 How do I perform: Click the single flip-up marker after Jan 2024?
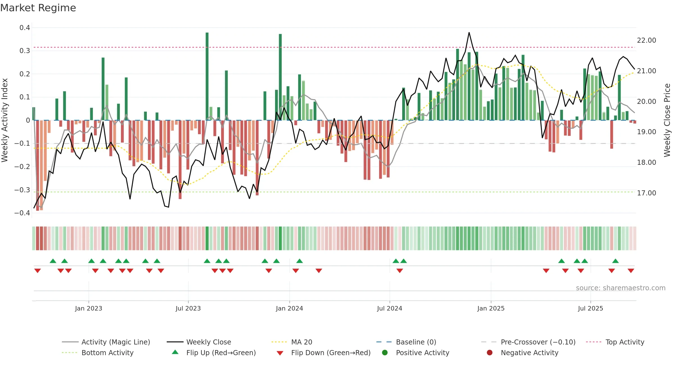click(300, 261)
